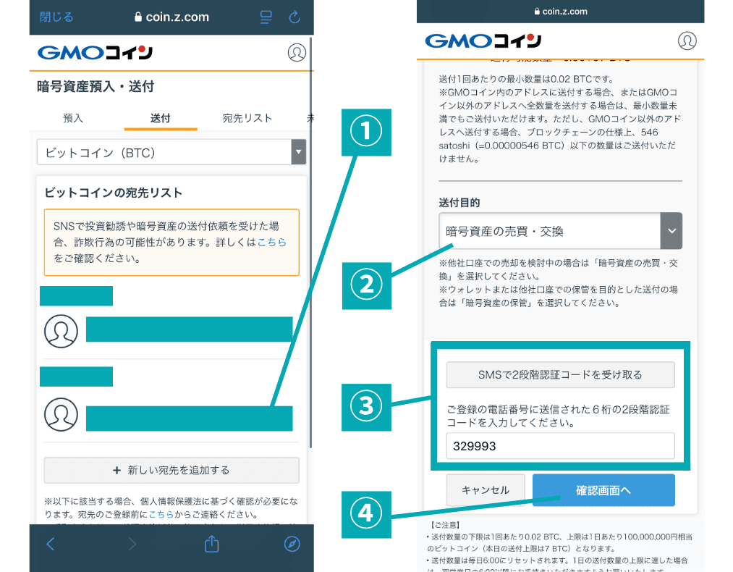Select the first destination avatar icon

point(61,331)
